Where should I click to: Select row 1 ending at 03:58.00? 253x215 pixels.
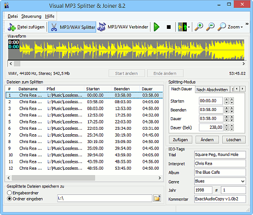84,95
